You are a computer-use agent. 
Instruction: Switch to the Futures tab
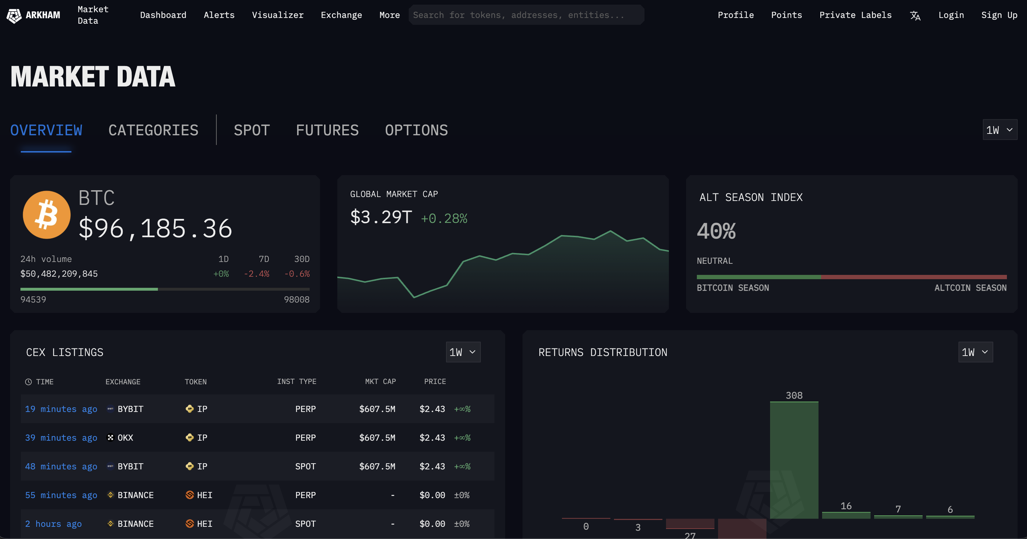(327, 130)
